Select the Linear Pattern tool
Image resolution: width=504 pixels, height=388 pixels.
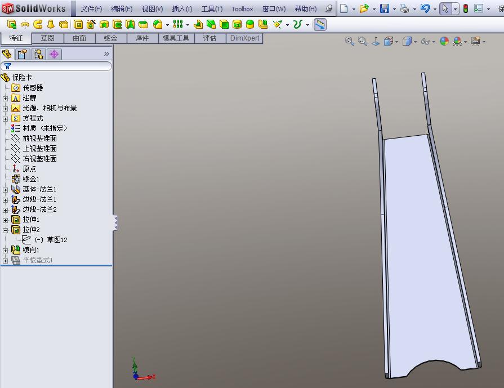point(178,24)
